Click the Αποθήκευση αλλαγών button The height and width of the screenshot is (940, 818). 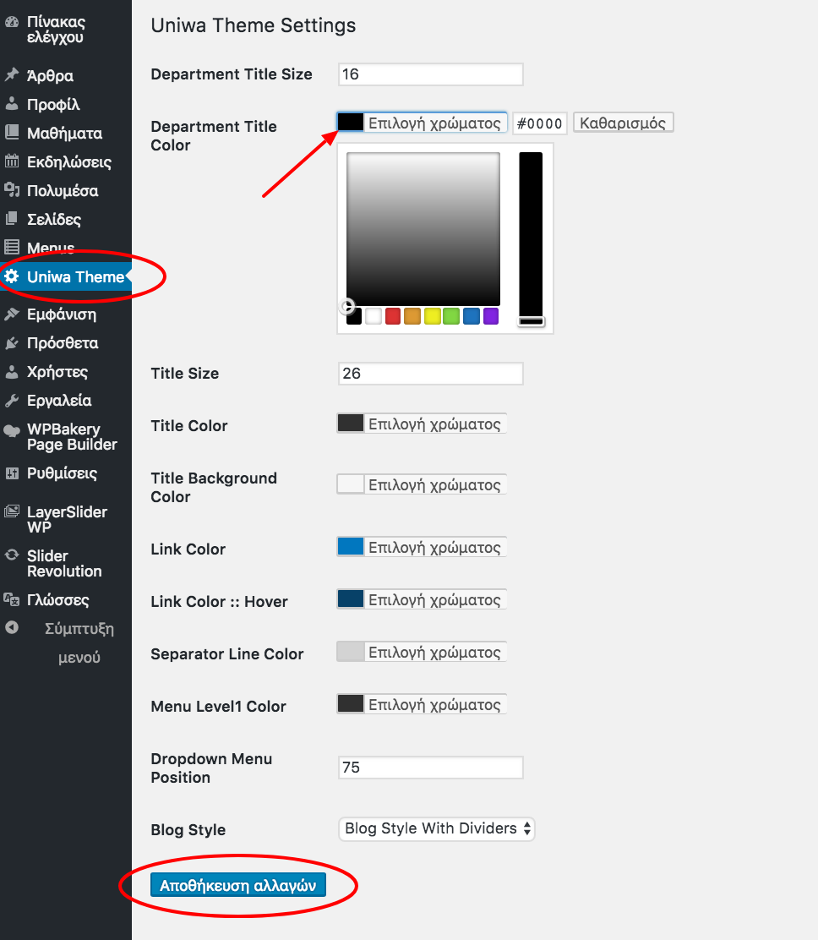[237, 886]
